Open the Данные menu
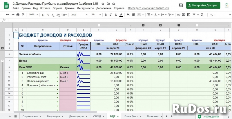The width and height of the screenshot is (232, 119). click(69, 8)
